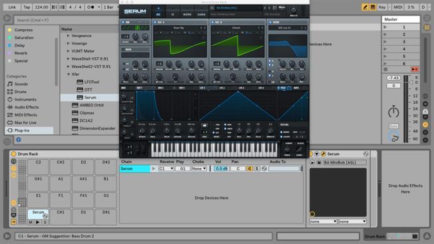The image size is (434, 244).
Task: Switch to Serum GLOBAL tab
Action: [201, 11]
